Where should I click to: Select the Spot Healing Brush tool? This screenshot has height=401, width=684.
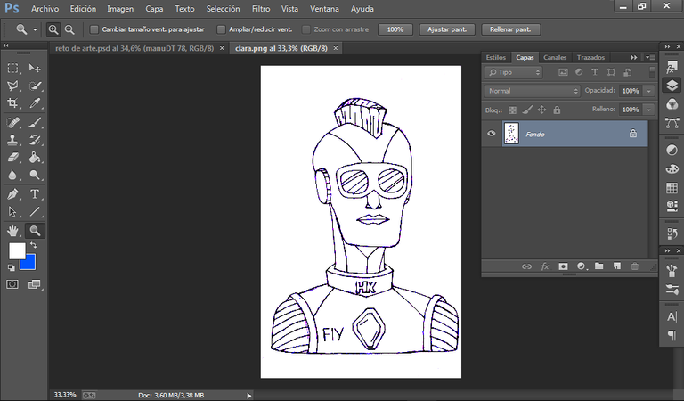pos(12,123)
